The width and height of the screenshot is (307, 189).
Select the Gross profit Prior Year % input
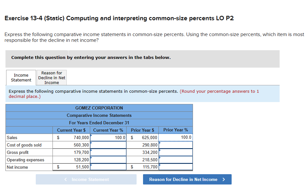click(x=175, y=152)
